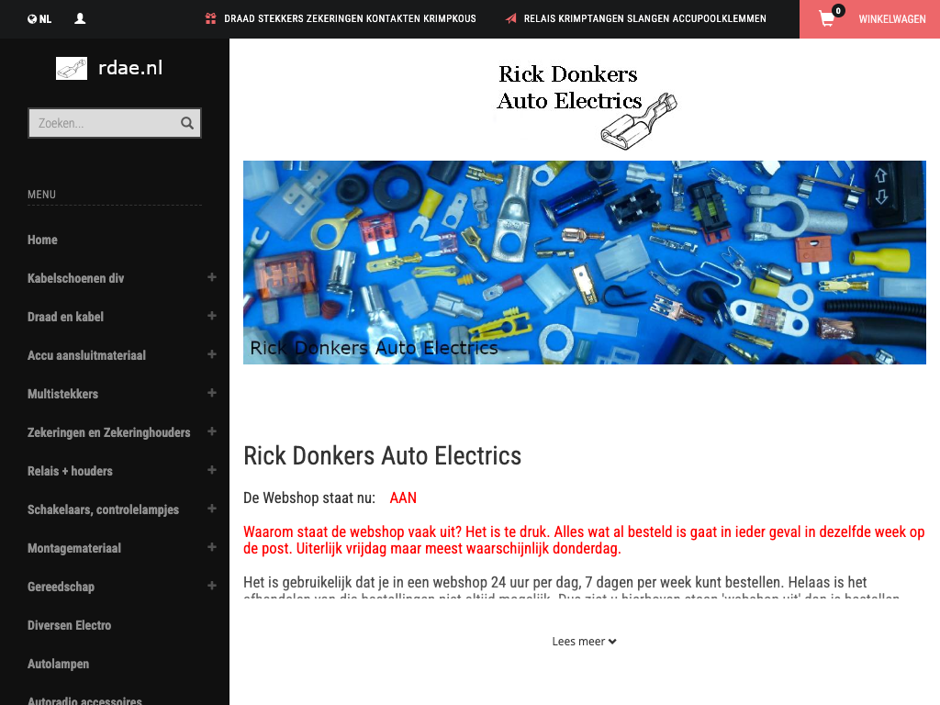Expand the Draad en kabel submenu
This screenshot has width=940, height=705.
(212, 316)
